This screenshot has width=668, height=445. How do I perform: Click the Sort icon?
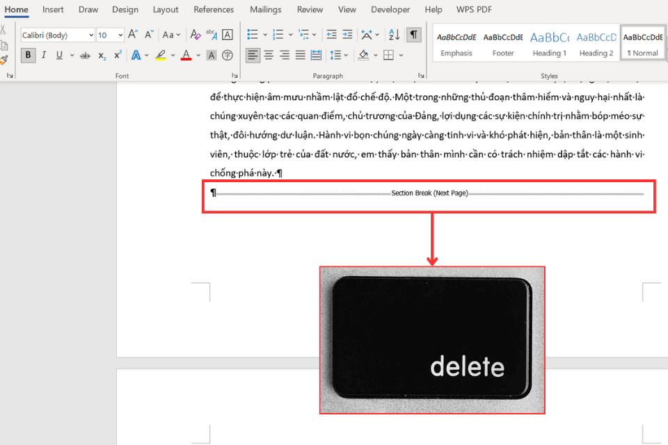(x=394, y=35)
